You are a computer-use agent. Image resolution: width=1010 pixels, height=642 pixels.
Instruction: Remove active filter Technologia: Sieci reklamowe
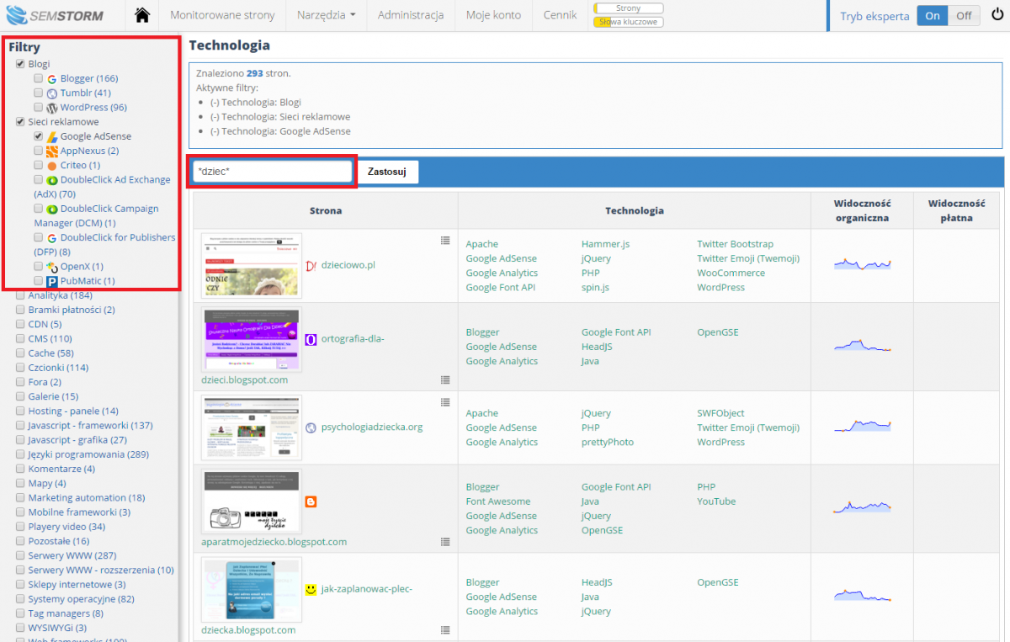point(280,117)
